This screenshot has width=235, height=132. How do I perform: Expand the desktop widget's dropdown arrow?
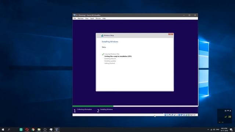[x=228, y=111]
